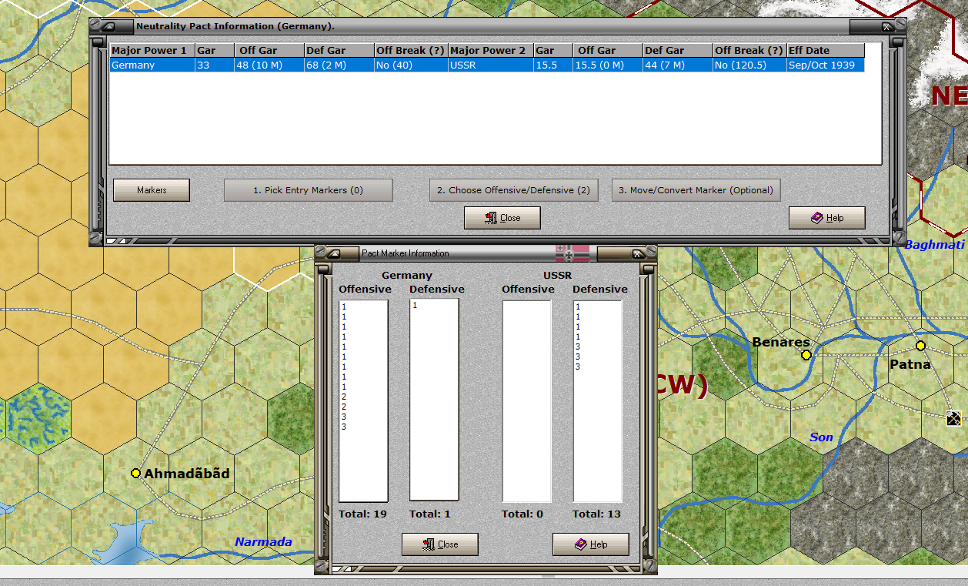Click the Benares city yellow dot
The image size is (968, 586).
806,355
